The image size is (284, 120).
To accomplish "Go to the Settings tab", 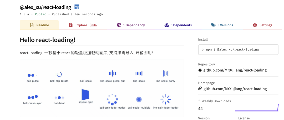I will coord(262,25).
